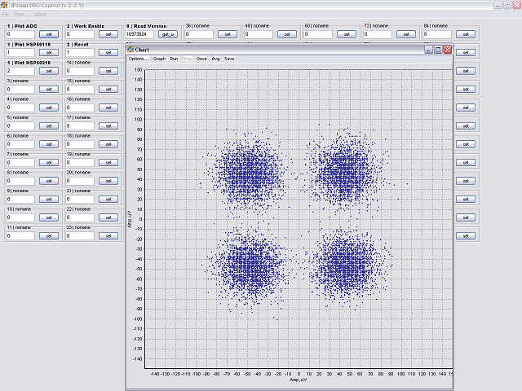Click set button for 8 | noname

(x=49, y=181)
